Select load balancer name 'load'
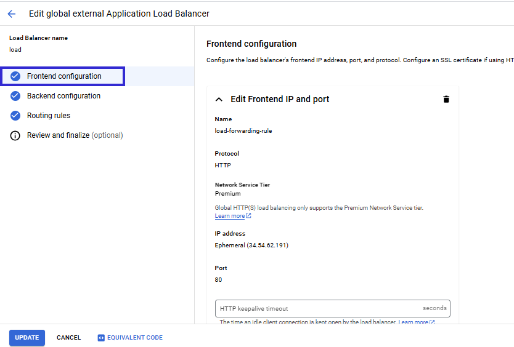 [15, 49]
